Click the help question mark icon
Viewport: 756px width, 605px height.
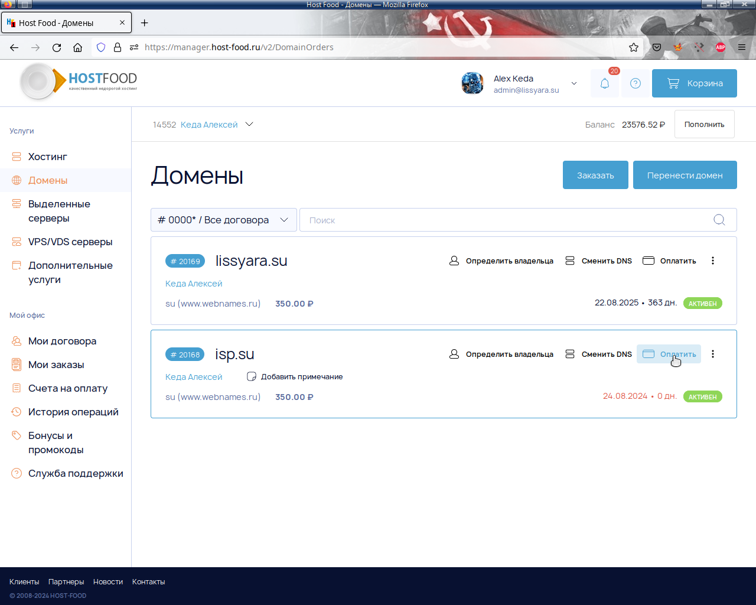click(x=636, y=83)
